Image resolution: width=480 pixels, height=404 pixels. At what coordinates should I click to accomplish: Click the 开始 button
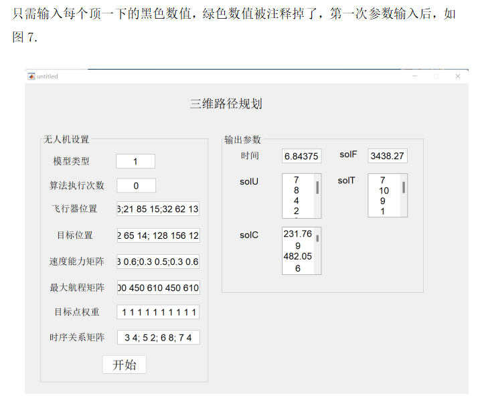(x=124, y=365)
